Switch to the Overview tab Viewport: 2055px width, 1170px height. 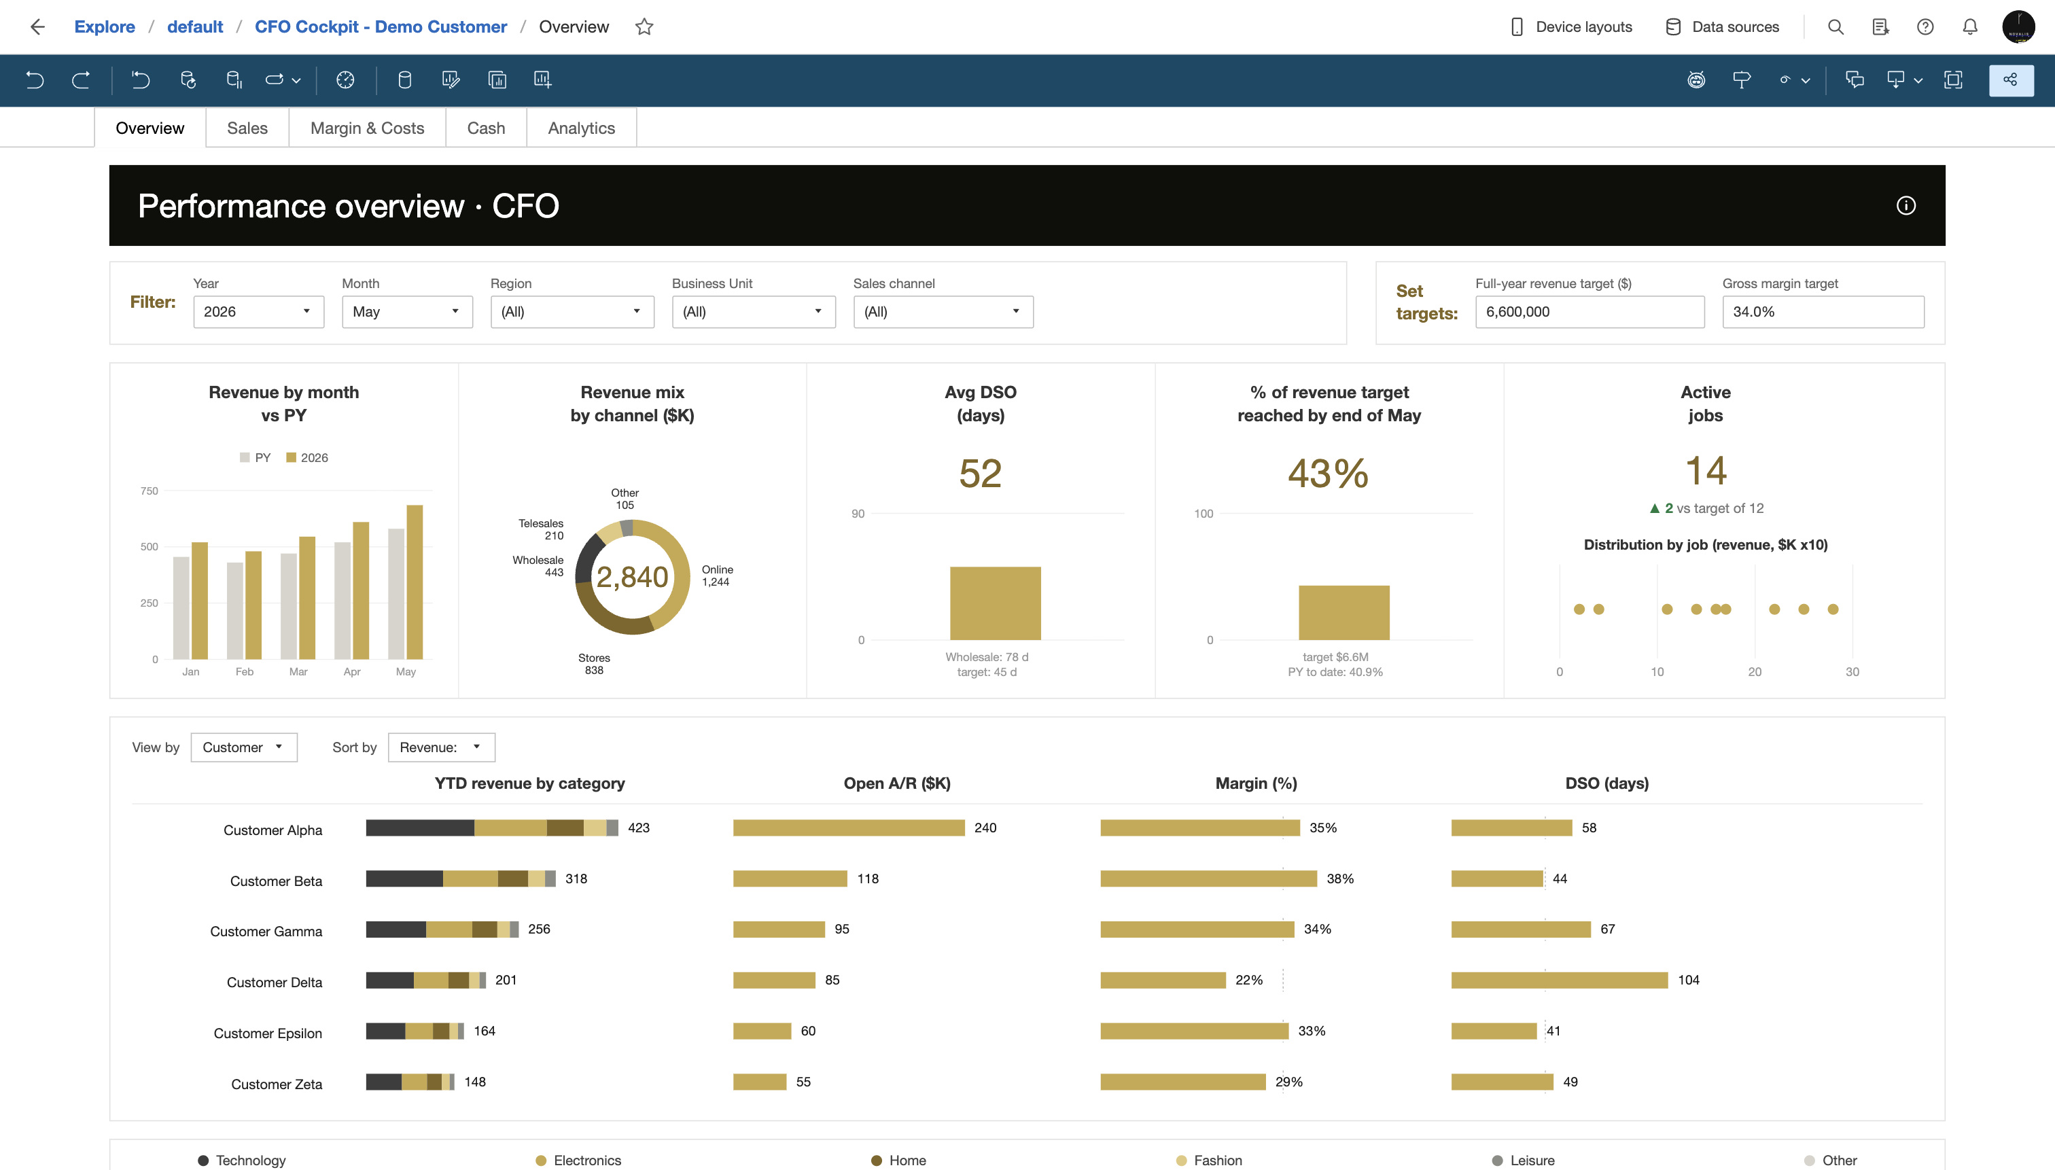click(x=150, y=128)
